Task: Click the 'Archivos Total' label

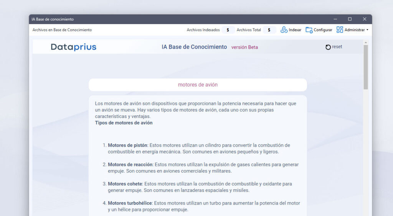Action: pos(249,30)
